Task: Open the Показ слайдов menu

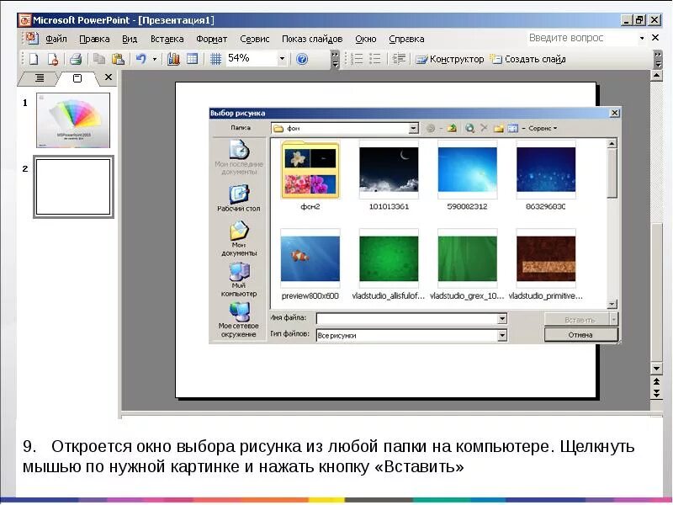Action: click(x=312, y=39)
